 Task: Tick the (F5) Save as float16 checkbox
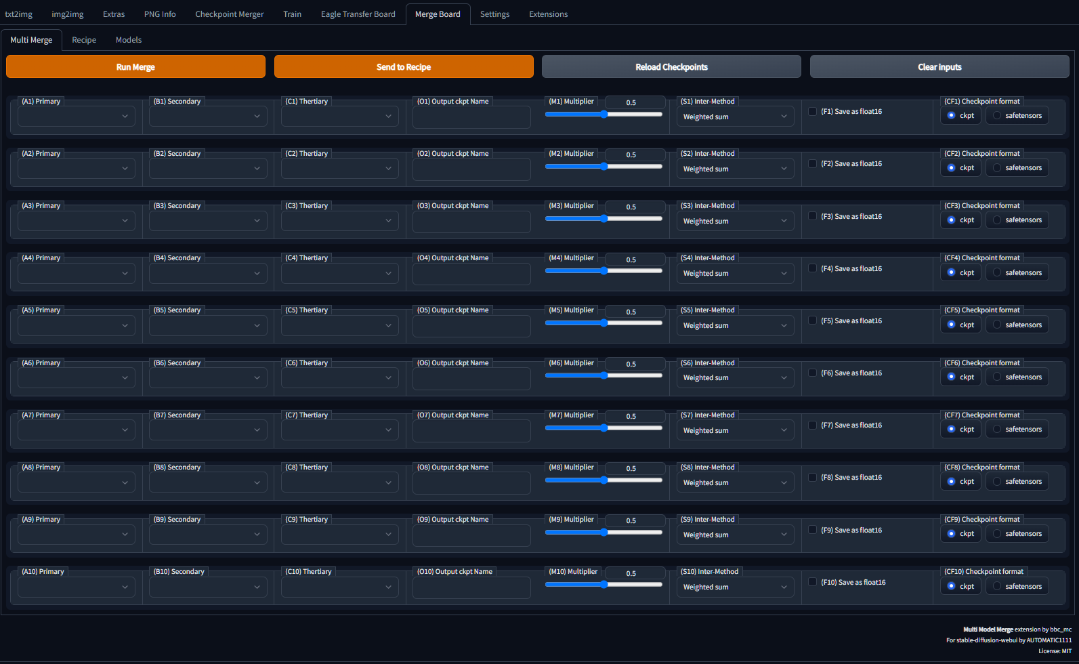[812, 320]
